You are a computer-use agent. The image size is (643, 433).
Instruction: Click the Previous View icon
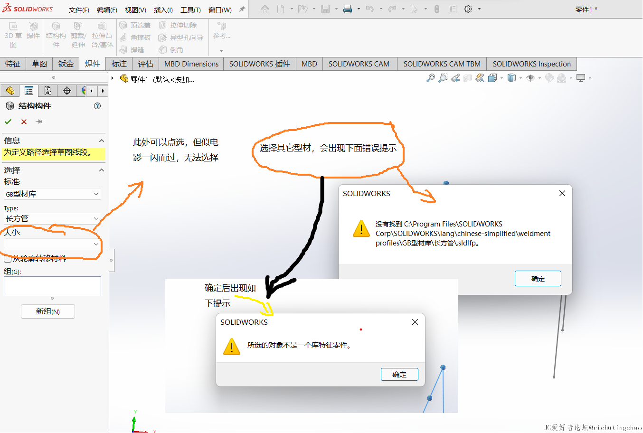coord(455,78)
